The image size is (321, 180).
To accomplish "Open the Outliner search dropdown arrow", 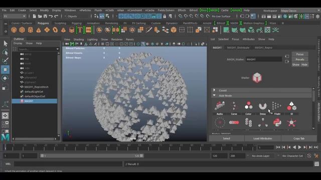I will click(x=57, y=49).
